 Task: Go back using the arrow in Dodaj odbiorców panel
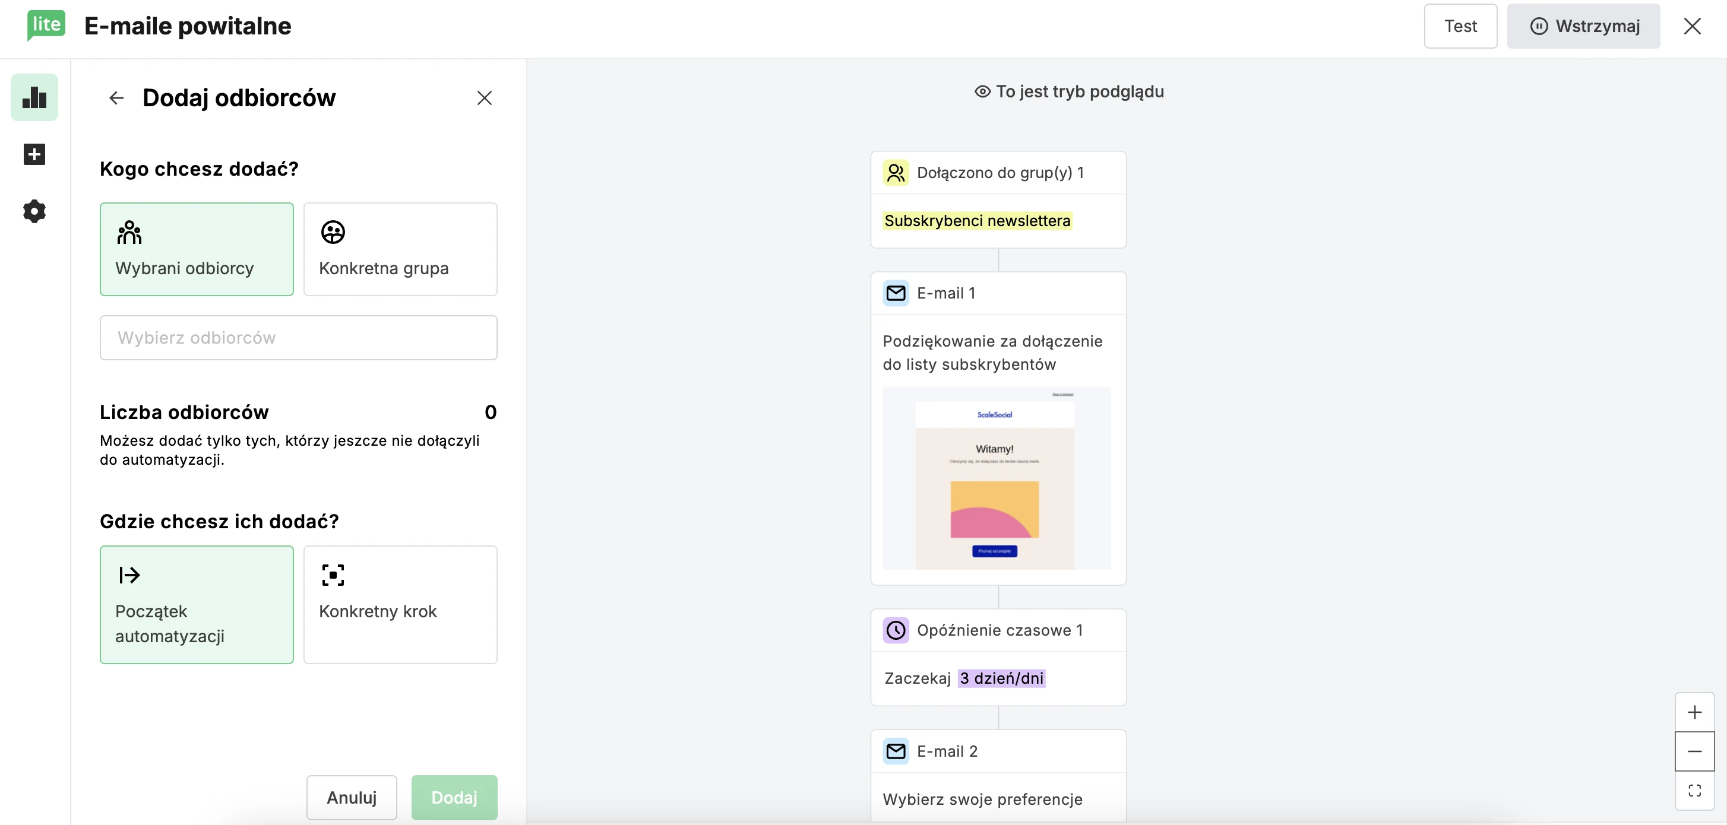click(115, 98)
